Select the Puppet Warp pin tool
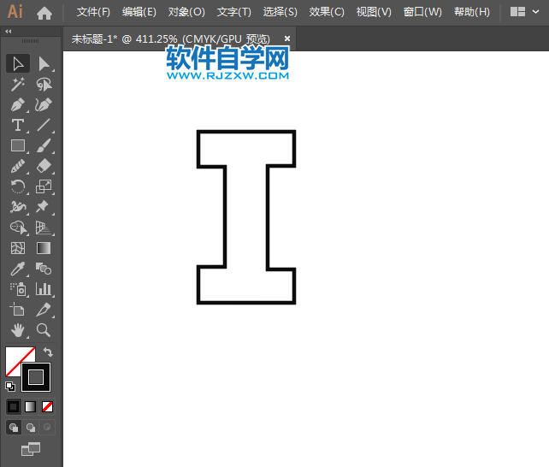Viewport: 549px width, 467px height. point(44,207)
